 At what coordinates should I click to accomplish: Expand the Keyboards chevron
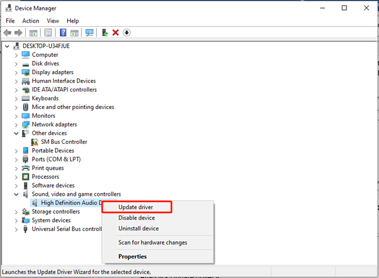(x=16, y=99)
